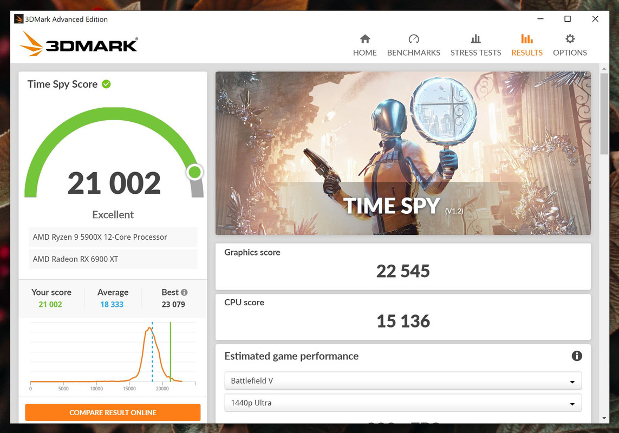
Task: Click the CPU score 15 136 value
Action: [x=403, y=322]
